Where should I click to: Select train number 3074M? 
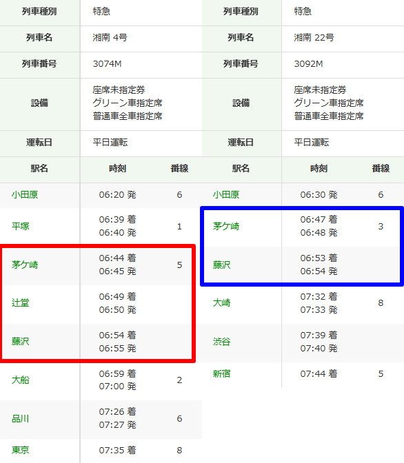click(x=108, y=64)
